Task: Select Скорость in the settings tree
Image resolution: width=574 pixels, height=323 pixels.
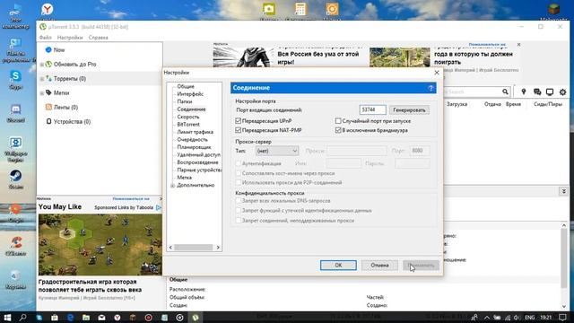Action: (x=188, y=117)
